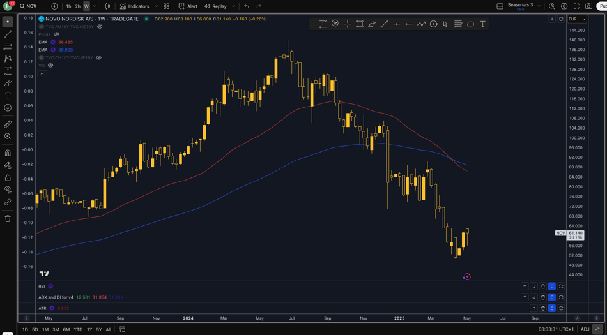
Task: Start bar Replay
Action: coord(215,6)
